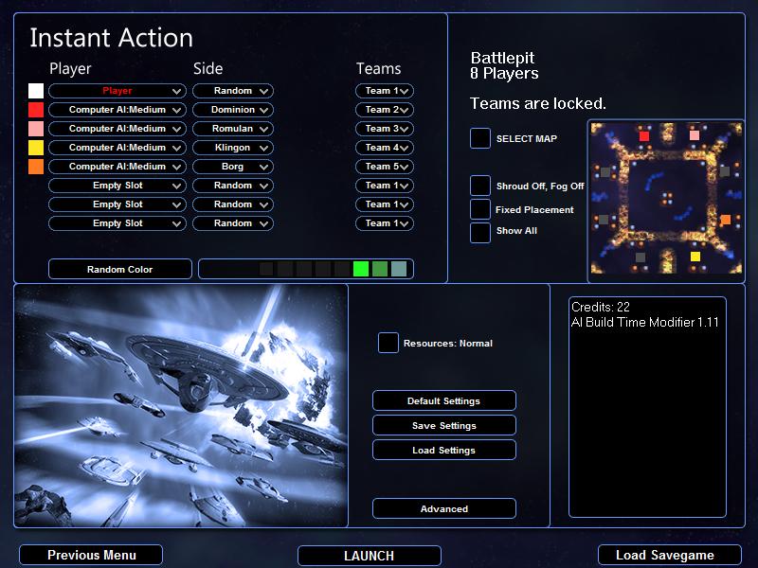Open the first Empty Slot dropdown
This screenshot has width=758, height=568.
tap(117, 186)
